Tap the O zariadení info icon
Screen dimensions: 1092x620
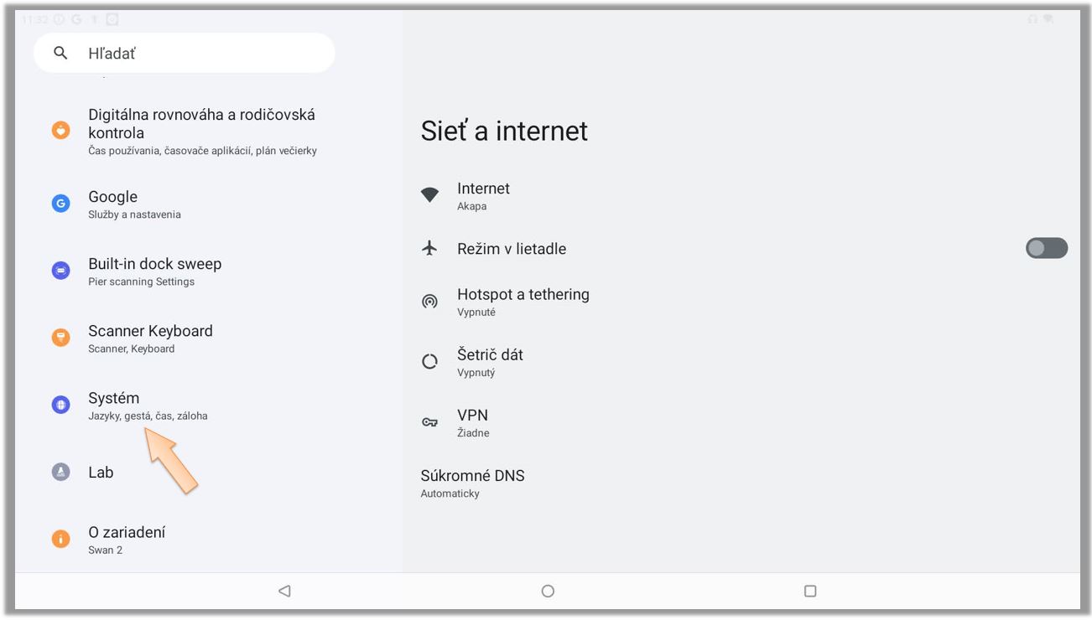[60, 539]
